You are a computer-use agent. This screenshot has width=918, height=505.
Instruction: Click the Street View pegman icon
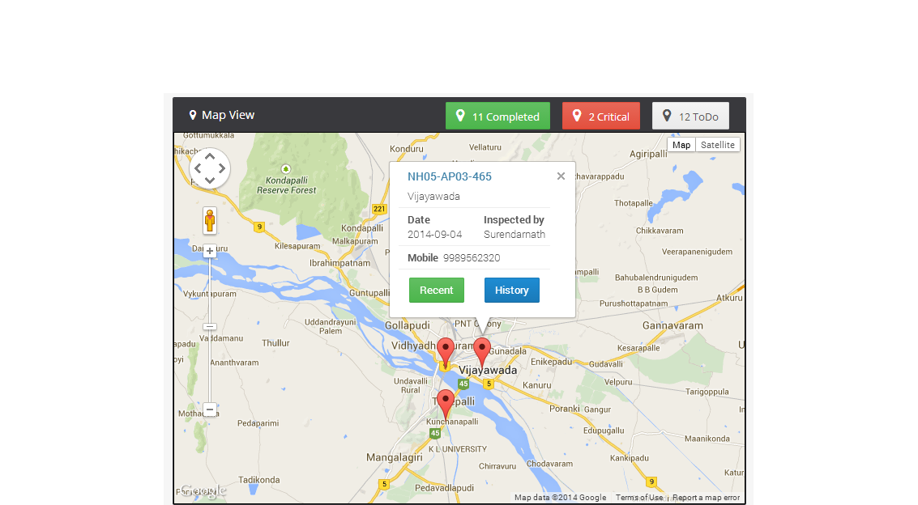tap(210, 221)
